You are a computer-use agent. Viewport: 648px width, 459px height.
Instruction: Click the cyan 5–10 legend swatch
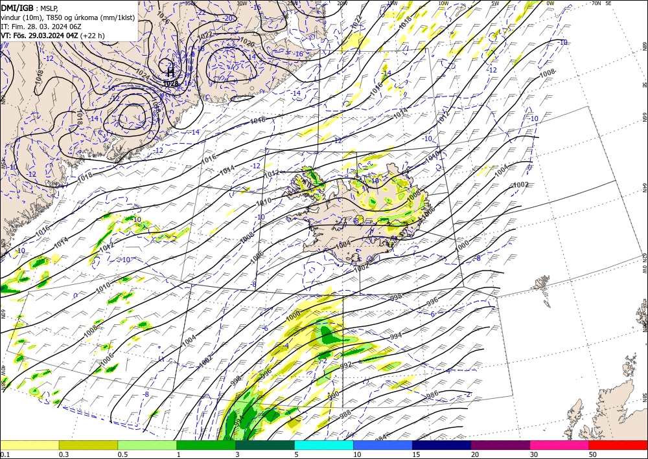324,445
